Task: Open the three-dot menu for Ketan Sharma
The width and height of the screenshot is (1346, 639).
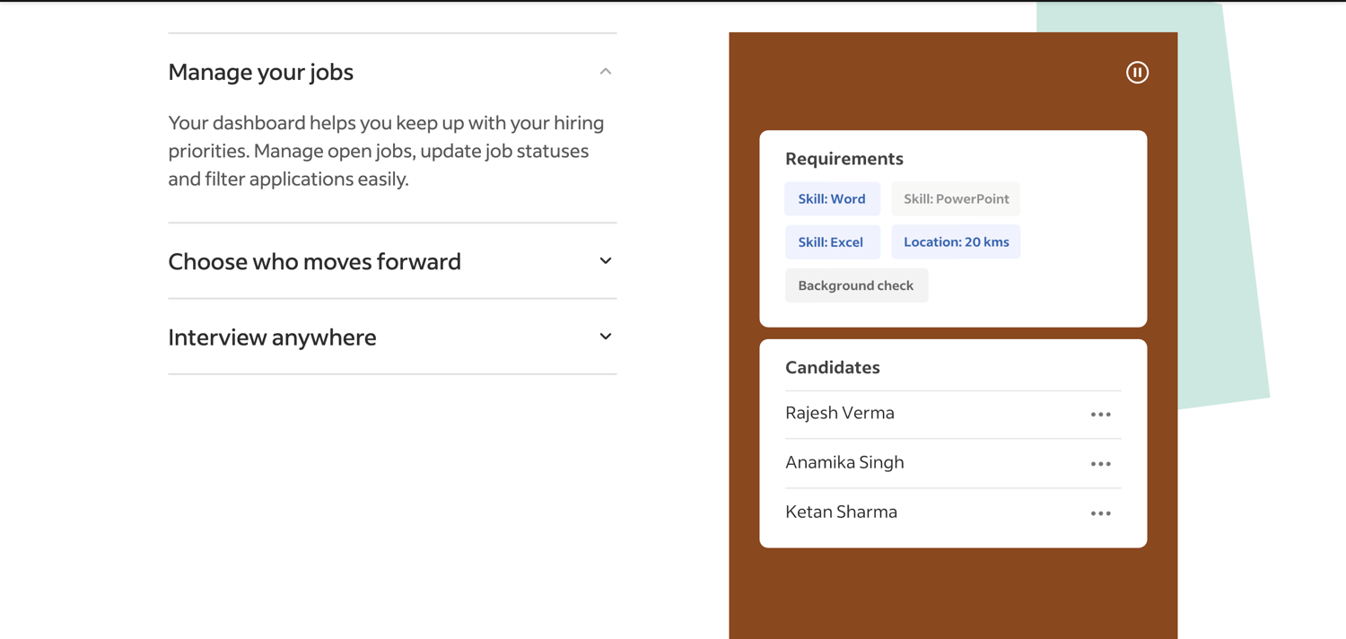Action: click(1101, 513)
